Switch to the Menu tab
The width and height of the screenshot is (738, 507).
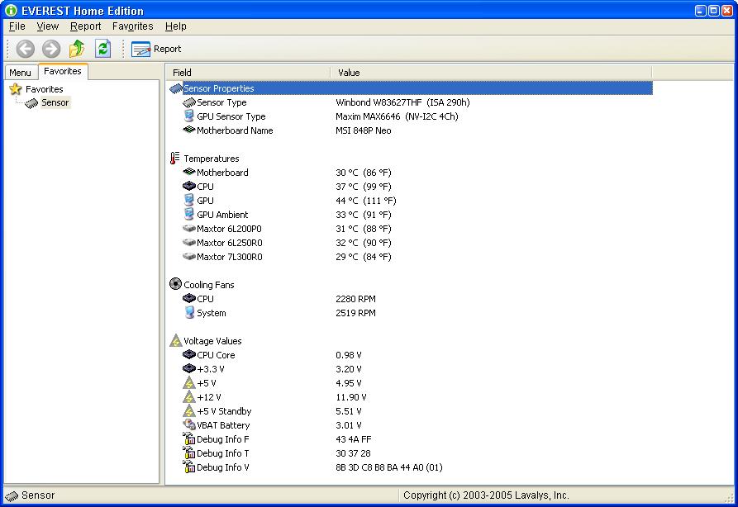point(20,73)
